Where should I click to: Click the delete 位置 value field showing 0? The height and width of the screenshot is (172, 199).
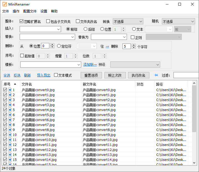pos(45,46)
